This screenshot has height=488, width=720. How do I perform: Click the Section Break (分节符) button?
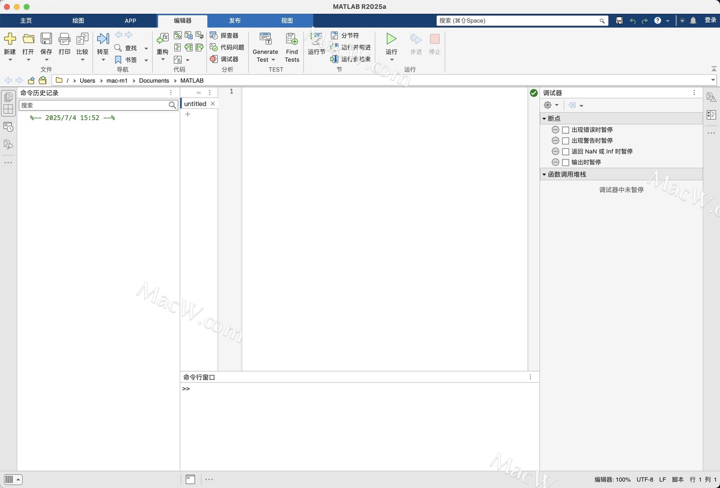pos(345,36)
